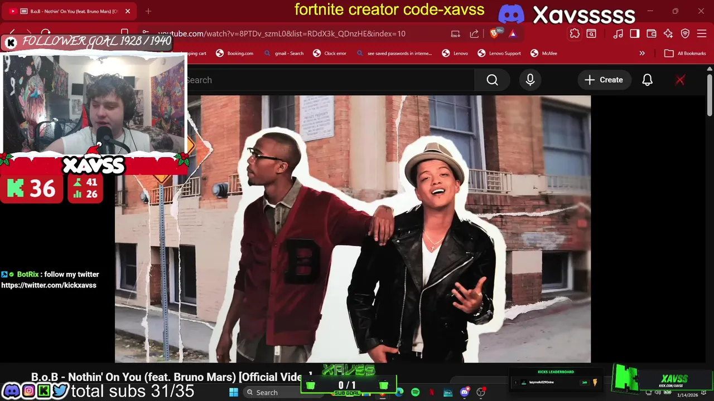Open the search tabs icon in toolbar
Image resolution: width=714 pixels, height=401 pixels.
point(591,33)
